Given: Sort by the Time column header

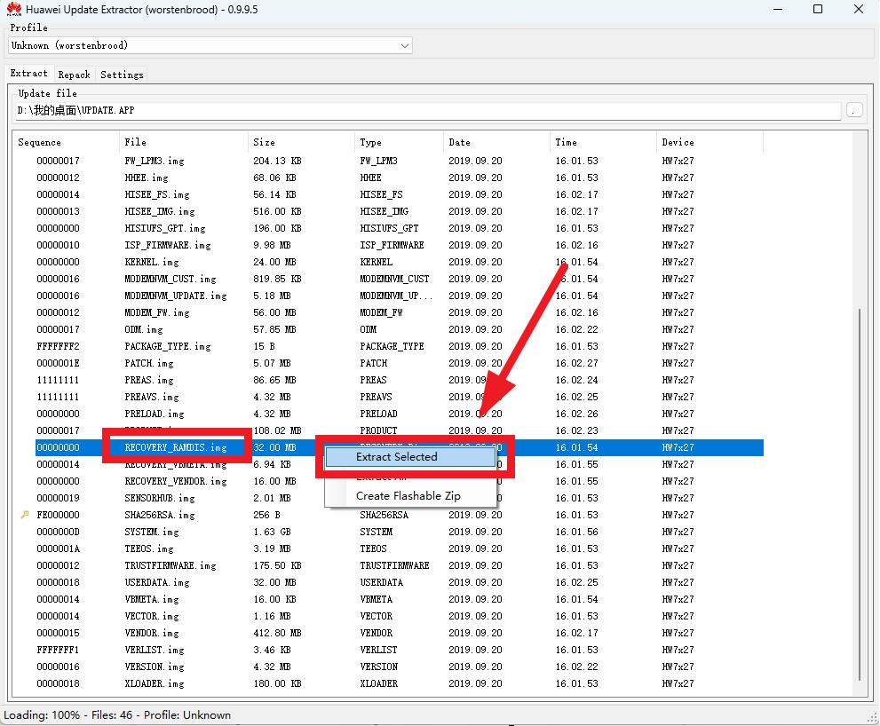Looking at the screenshot, I should (x=603, y=143).
